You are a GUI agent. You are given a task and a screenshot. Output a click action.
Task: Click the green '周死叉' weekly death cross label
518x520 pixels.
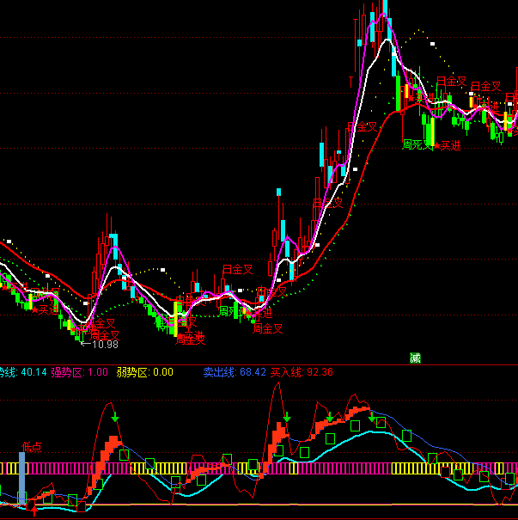(418, 146)
